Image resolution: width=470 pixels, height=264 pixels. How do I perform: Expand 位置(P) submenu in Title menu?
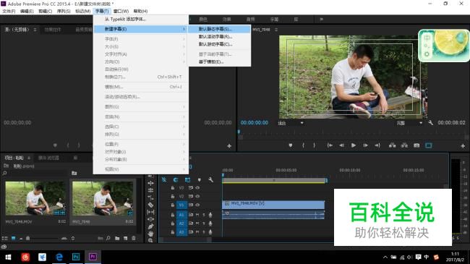coord(141,145)
